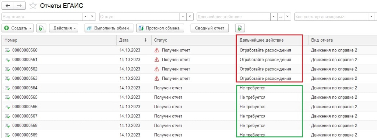Open the Протокол обмена
Image resolution: width=377 pixels, height=138 pixels.
(161, 28)
